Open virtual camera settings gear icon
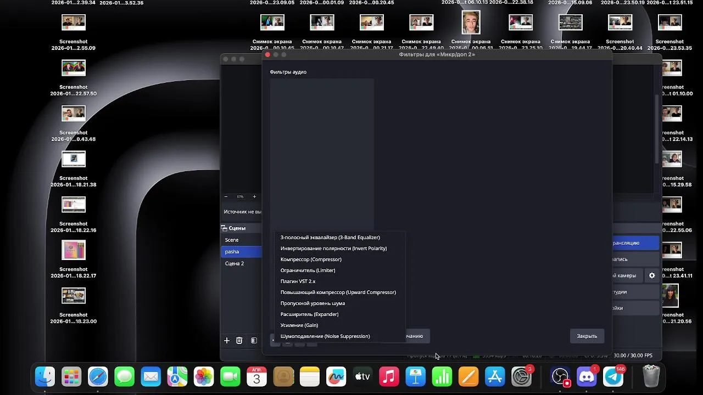This screenshot has height=395, width=703. click(652, 275)
